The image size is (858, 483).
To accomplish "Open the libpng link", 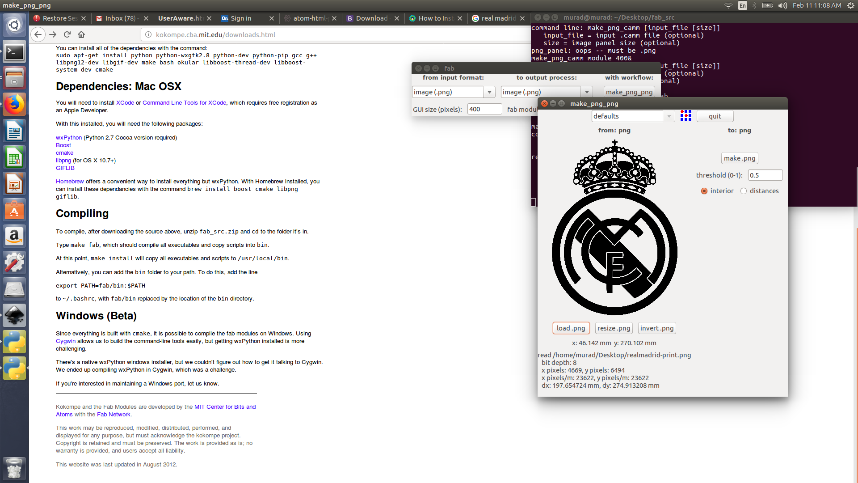I will (x=63, y=161).
